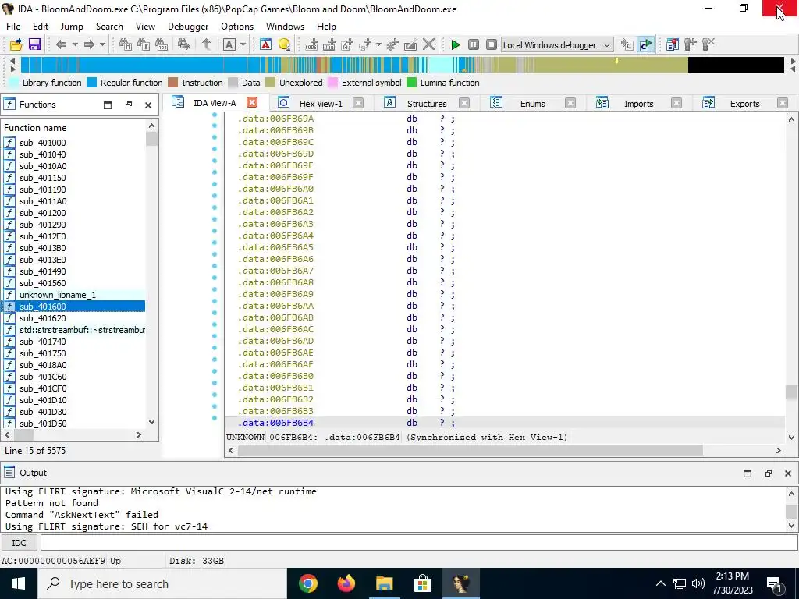Switch to the Enums tab
Screen dimensions: 799x599
tap(532, 104)
